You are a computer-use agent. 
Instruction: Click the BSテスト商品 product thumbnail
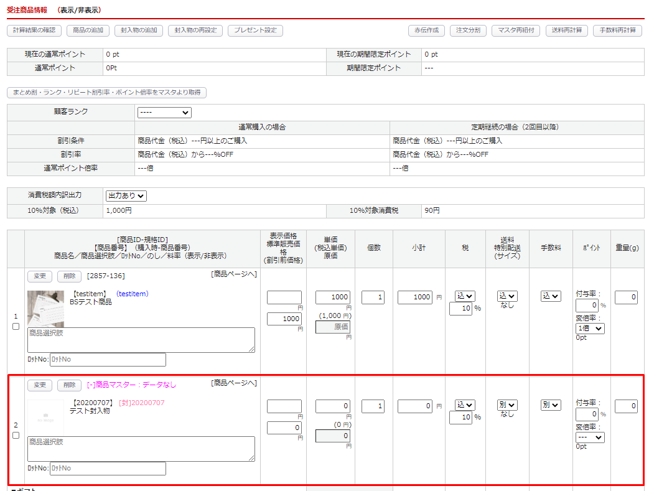[45, 309]
